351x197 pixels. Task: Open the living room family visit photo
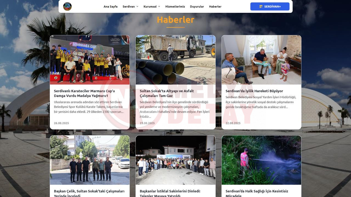coord(261,60)
